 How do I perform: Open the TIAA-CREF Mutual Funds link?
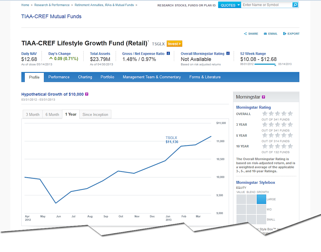[51, 16]
